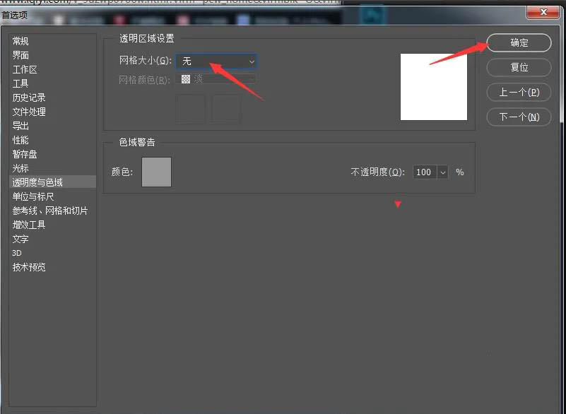
Task: Click the first empty grid color swatch
Action: [x=190, y=109]
